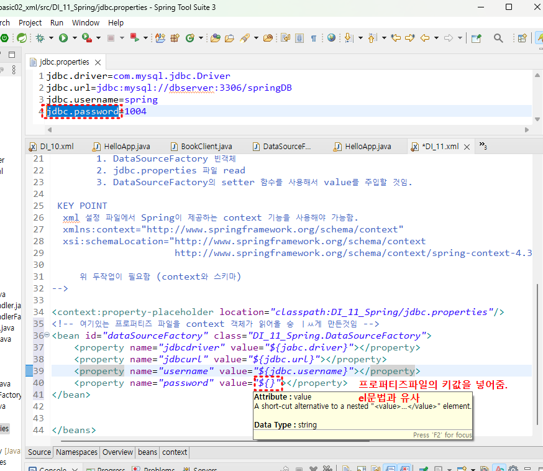This screenshot has height=471, width=543.
Task: Close the jdbc.properties tab
Action: click(x=98, y=62)
